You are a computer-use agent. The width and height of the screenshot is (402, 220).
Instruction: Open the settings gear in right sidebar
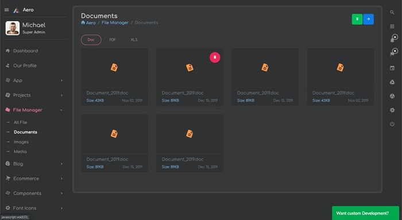pos(392,110)
